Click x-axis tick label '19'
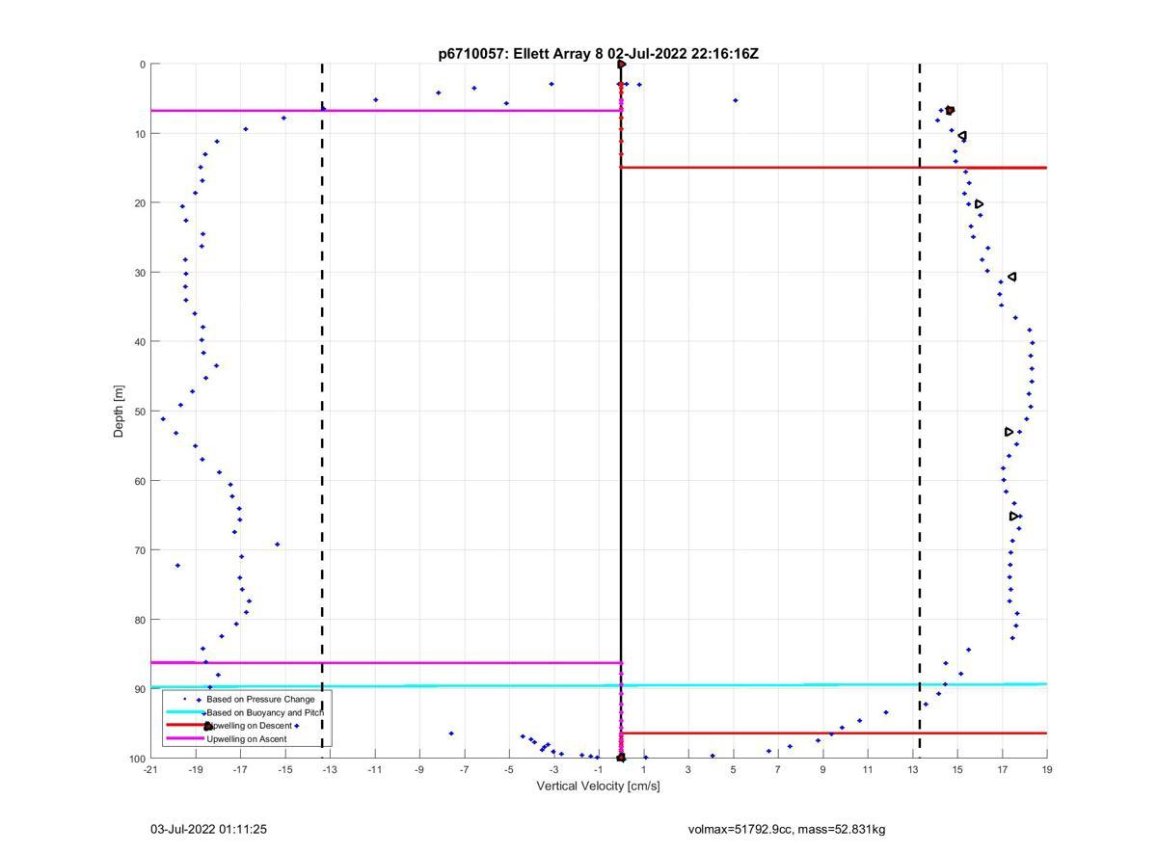Viewport: 1157px width, 853px height. 1047,770
